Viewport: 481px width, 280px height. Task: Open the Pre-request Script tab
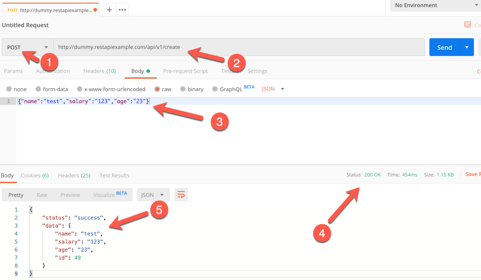click(x=186, y=71)
